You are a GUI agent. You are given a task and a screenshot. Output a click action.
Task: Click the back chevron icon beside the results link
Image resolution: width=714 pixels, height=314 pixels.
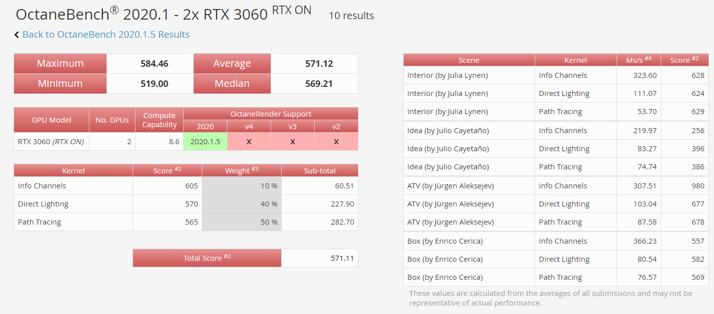pyautogui.click(x=17, y=35)
